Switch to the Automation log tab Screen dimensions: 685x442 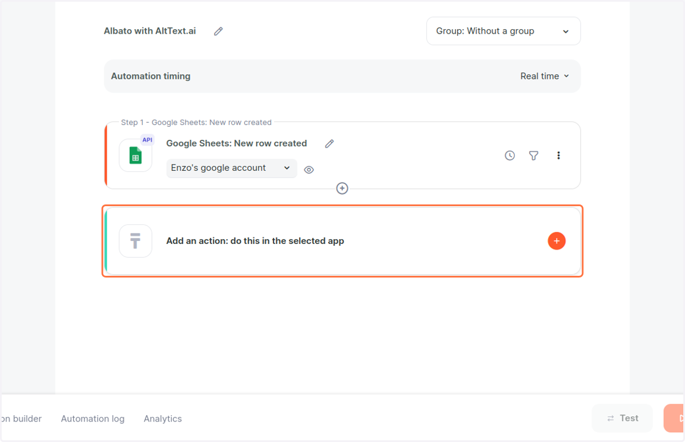tap(92, 419)
